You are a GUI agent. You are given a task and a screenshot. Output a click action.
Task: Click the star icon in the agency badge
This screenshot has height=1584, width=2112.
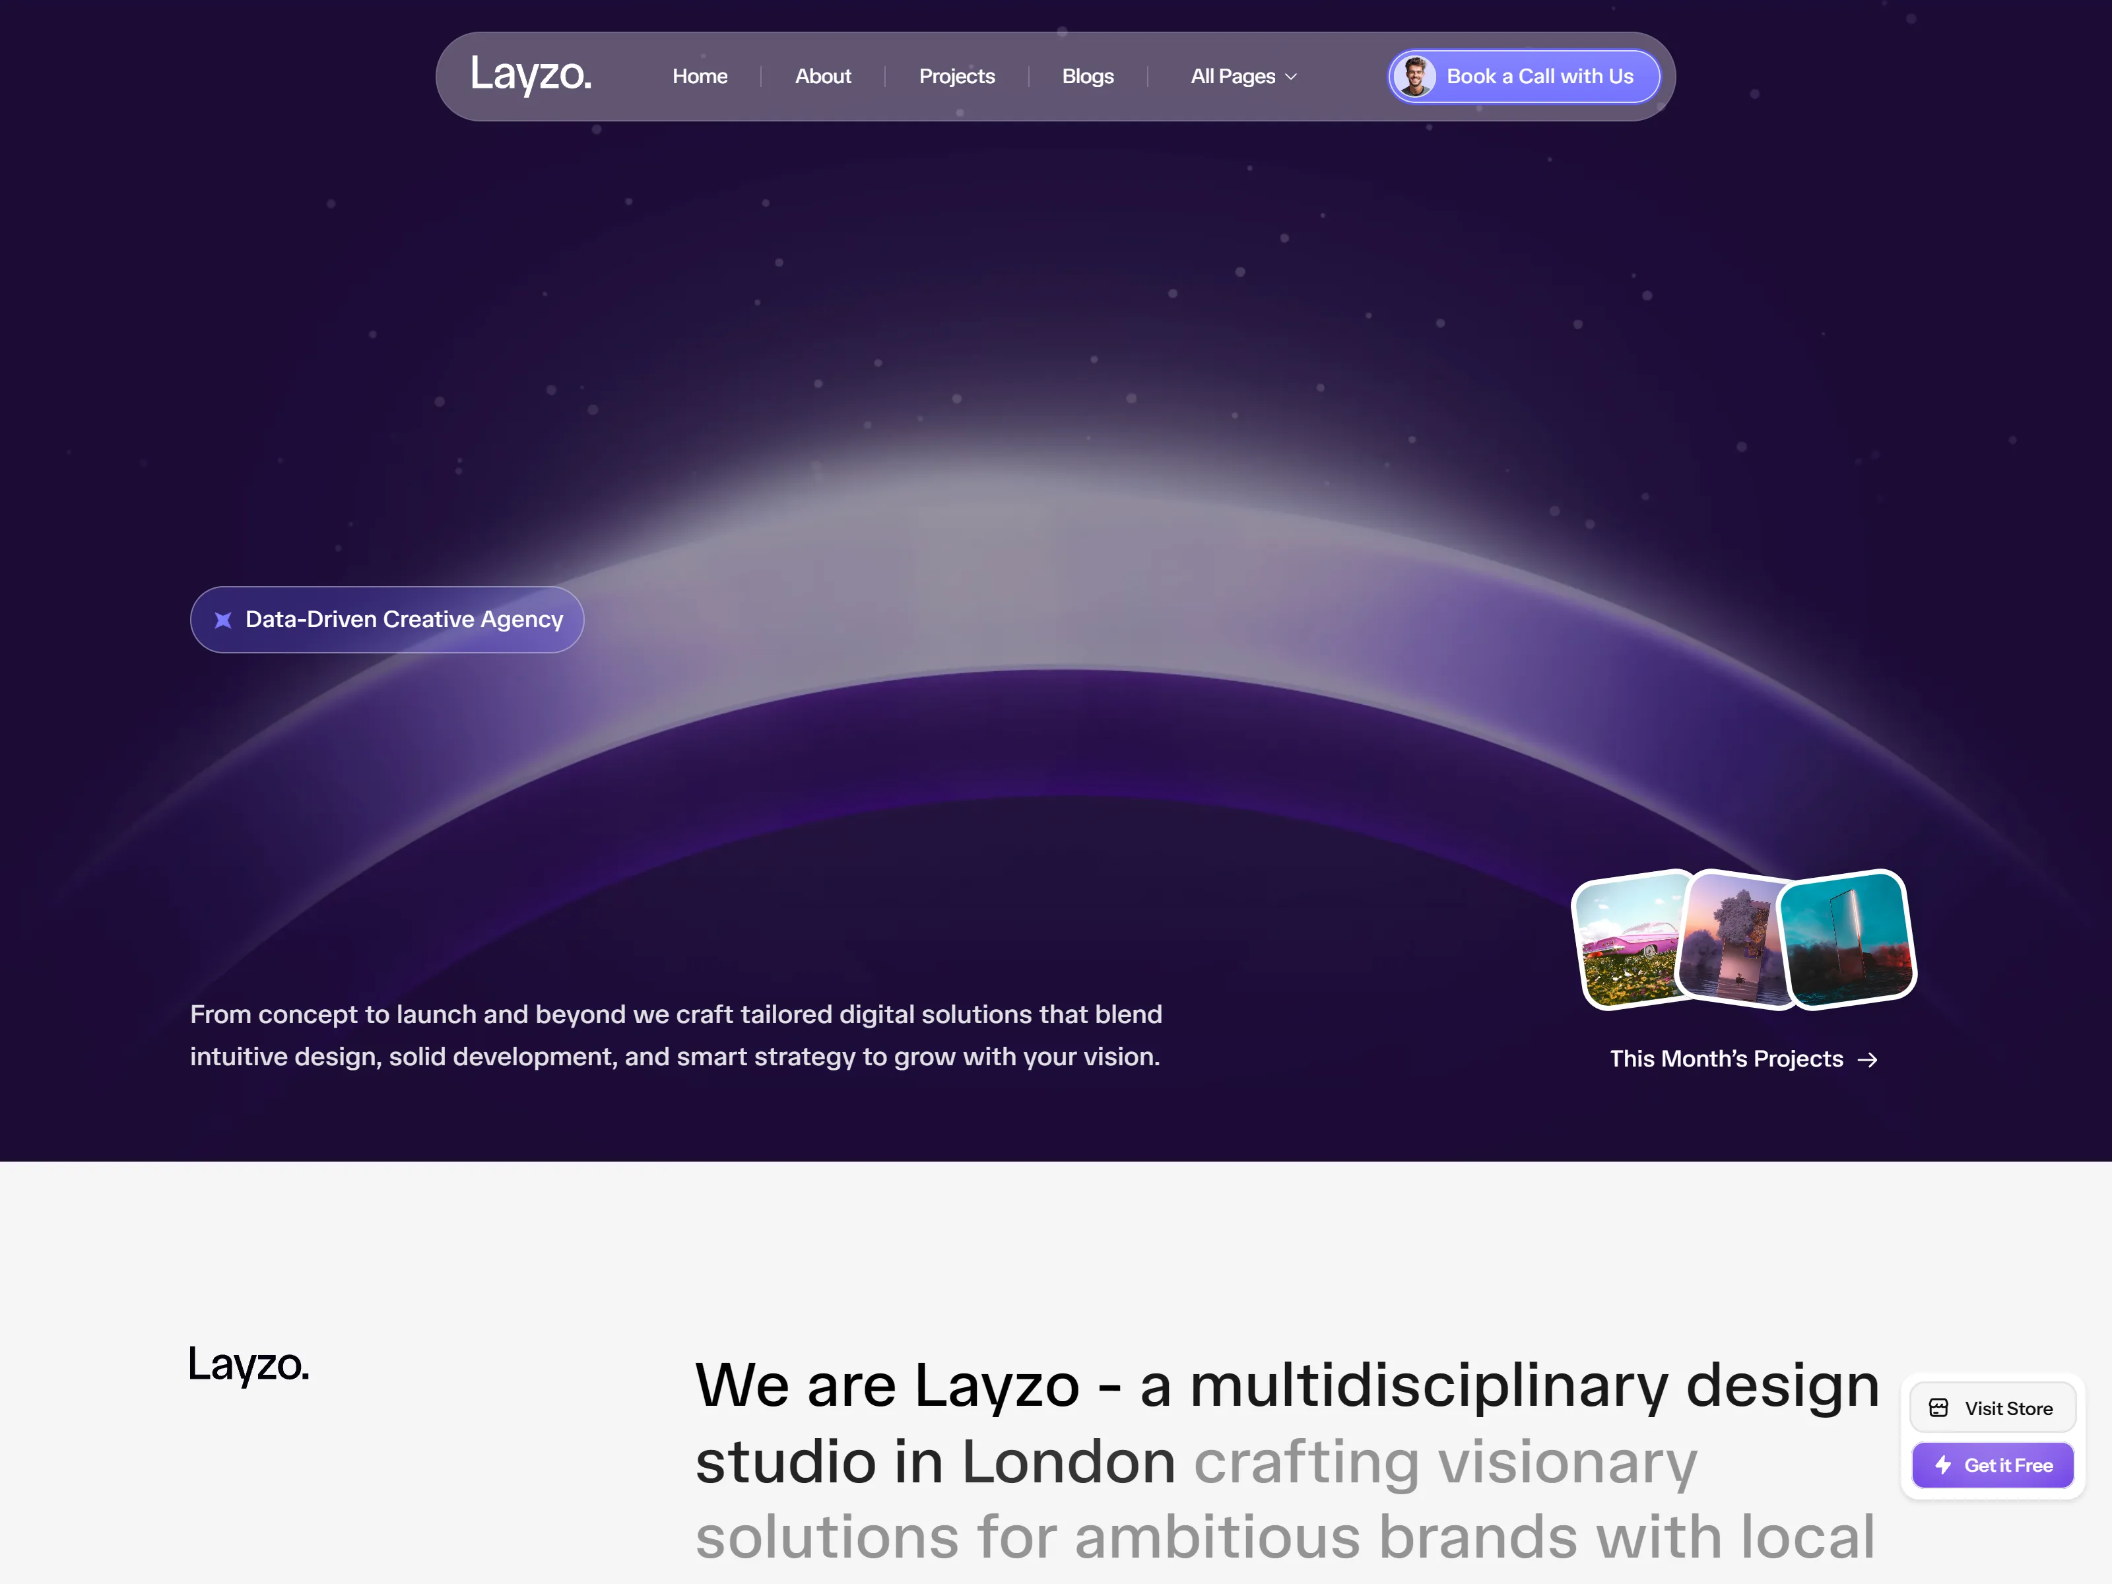pyautogui.click(x=224, y=620)
